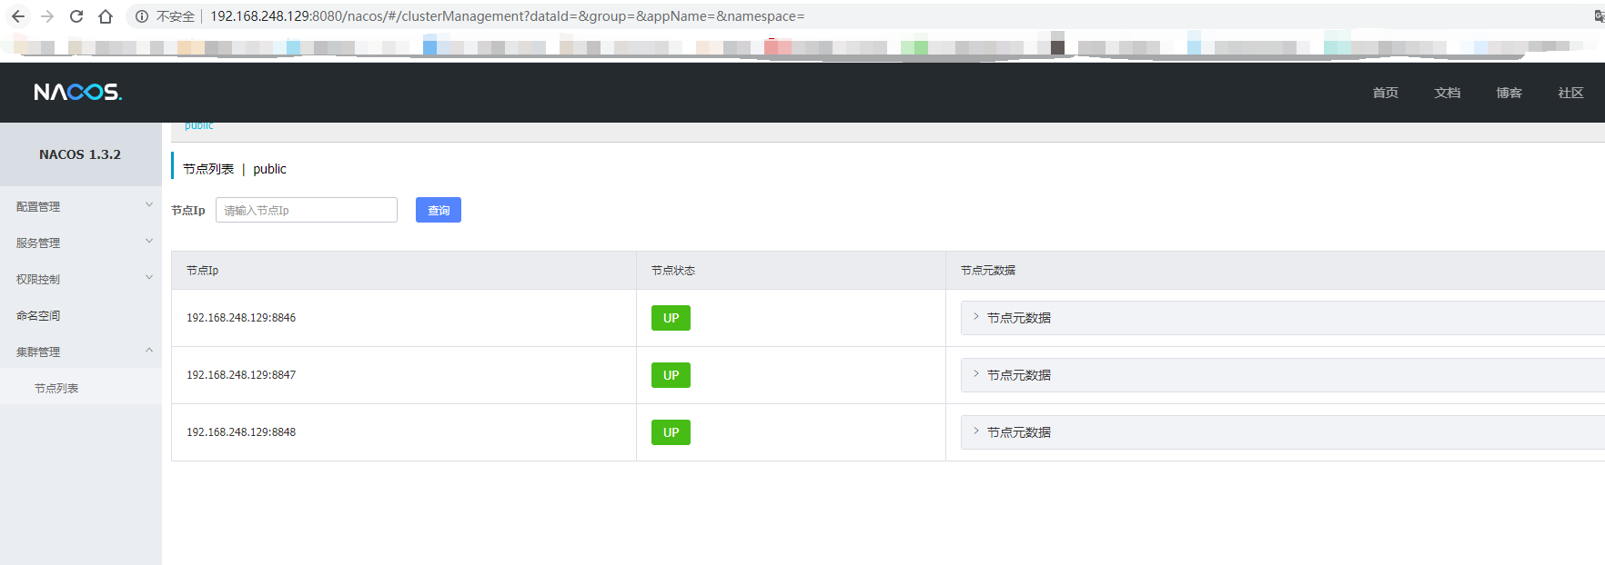Click the browser Forward arrow
Image resolution: width=1605 pixels, height=565 pixels.
[47, 16]
